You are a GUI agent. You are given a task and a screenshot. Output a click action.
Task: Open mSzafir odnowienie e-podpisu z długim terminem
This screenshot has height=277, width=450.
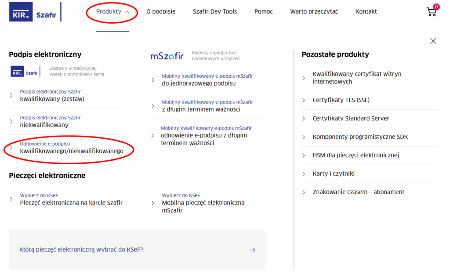click(206, 136)
